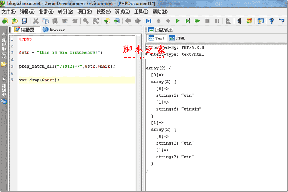Click the Find magnifier icon in toolbar
The width and height of the screenshot is (288, 192).
85,21
